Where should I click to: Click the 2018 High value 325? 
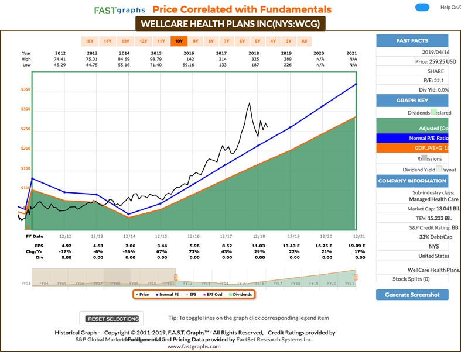255,59
